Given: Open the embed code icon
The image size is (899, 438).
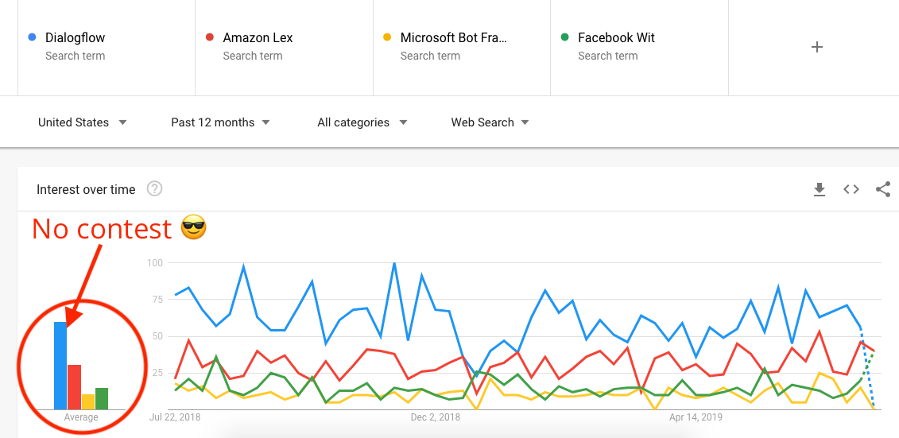Looking at the screenshot, I should 851,189.
